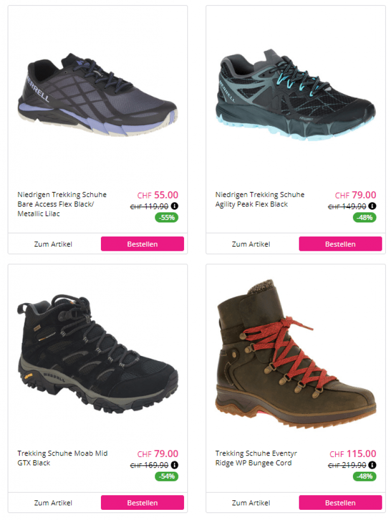The width and height of the screenshot is (391, 520).
Task: Click product title Niedrigen Trekking Schuhe Agility Peak
Action: tap(260, 199)
